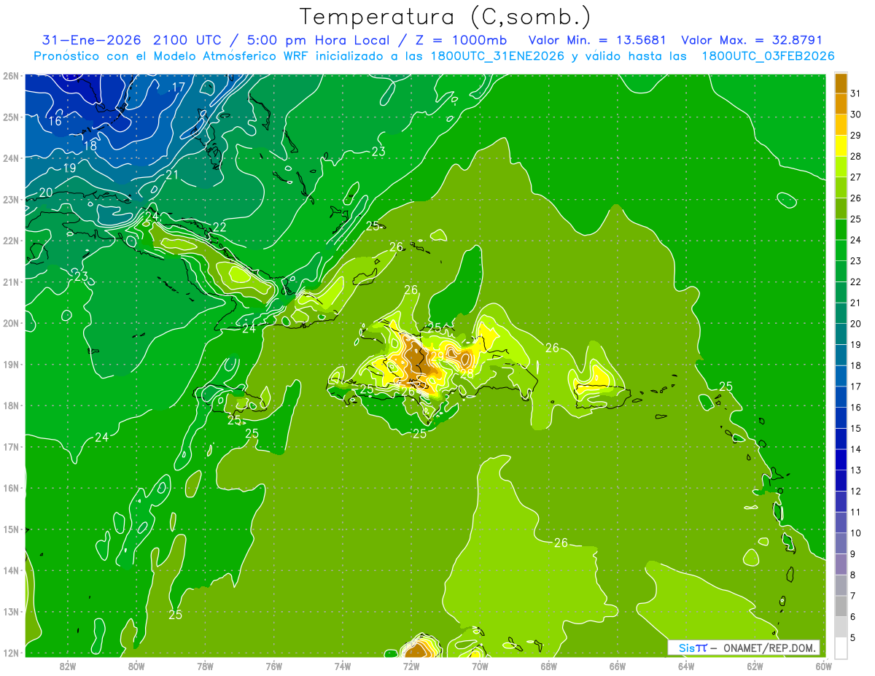
Task: Click the "21" contour label on the map
Action: [x=172, y=174]
